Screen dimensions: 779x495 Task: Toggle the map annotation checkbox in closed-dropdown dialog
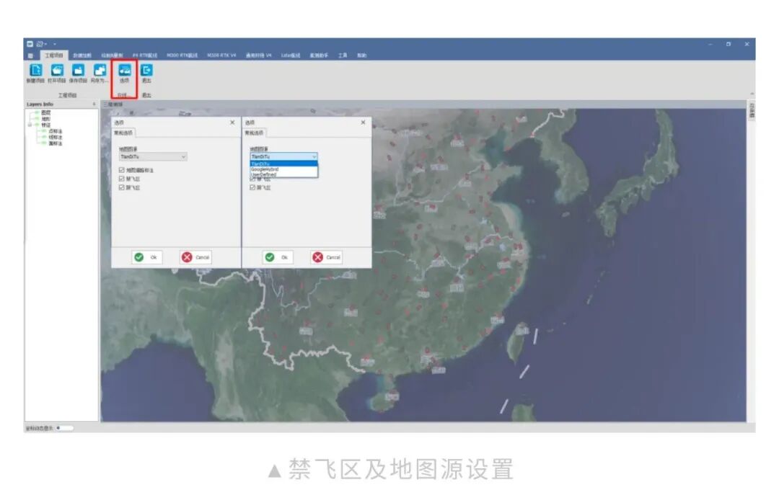122,170
